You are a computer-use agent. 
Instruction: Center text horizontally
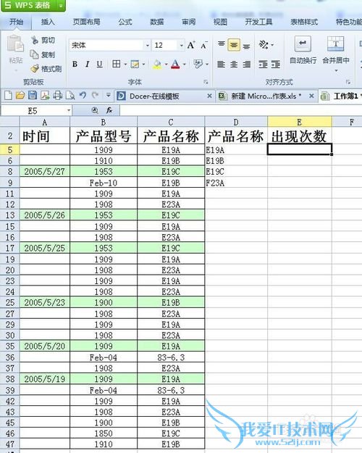click(234, 64)
